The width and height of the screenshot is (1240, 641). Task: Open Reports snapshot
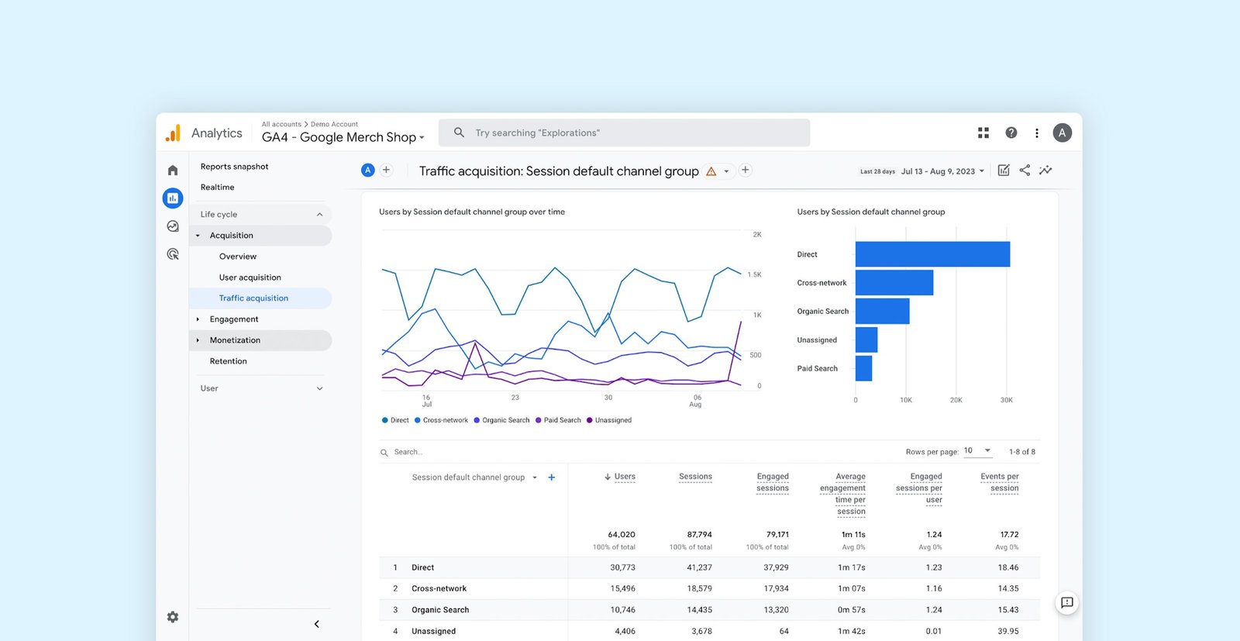point(234,167)
